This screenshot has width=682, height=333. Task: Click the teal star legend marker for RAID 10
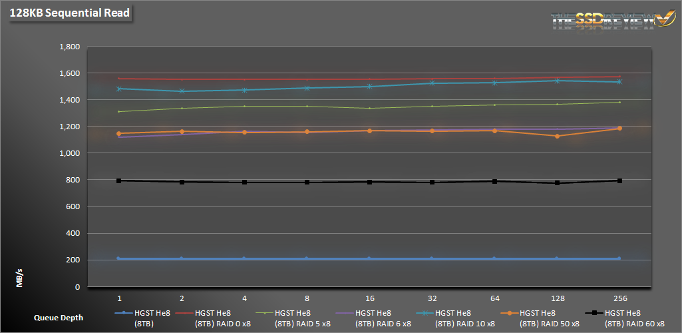(x=425, y=312)
